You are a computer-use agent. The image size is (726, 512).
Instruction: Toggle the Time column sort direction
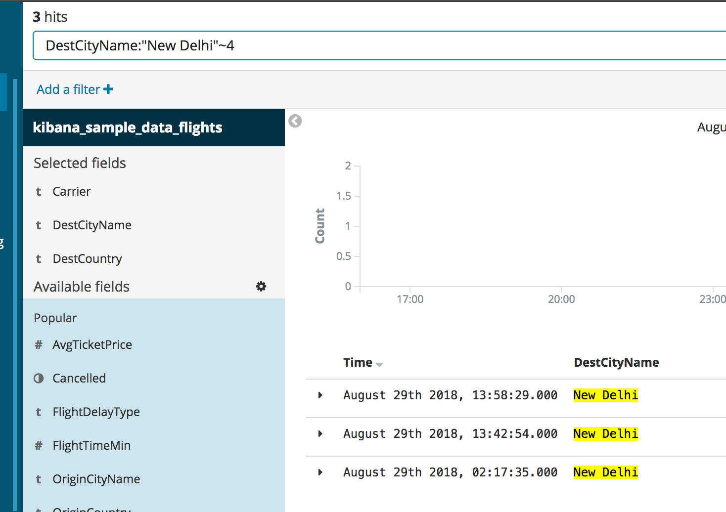(380, 364)
